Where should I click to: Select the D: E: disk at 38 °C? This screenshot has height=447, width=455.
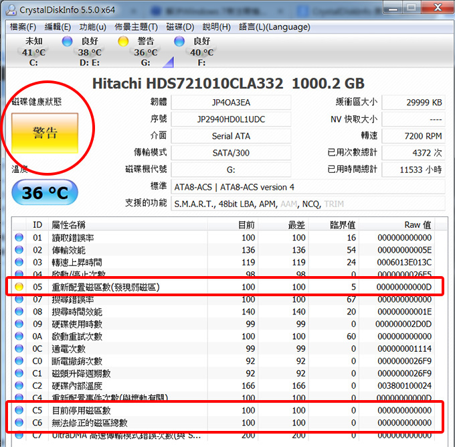click(90, 52)
